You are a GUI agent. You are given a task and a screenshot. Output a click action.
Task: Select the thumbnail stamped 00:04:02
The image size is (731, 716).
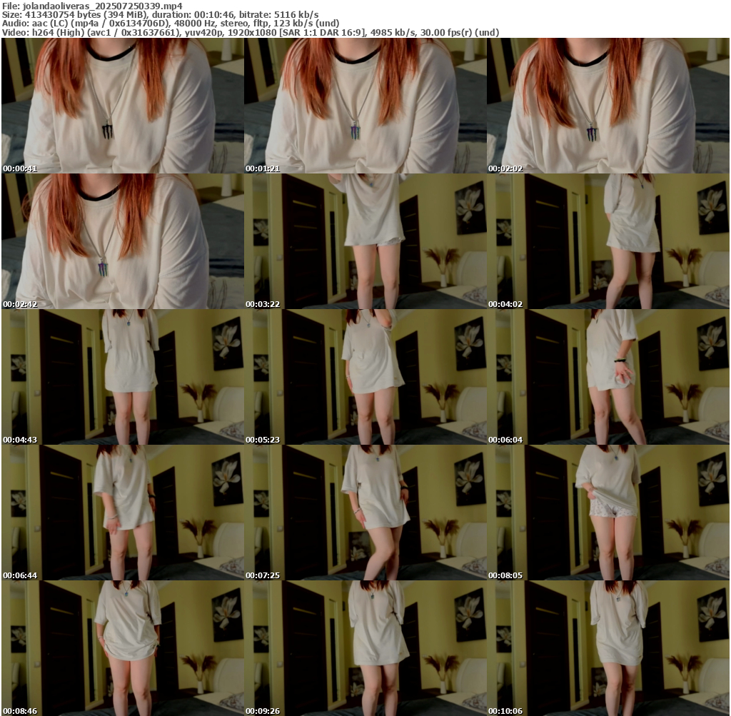point(608,241)
